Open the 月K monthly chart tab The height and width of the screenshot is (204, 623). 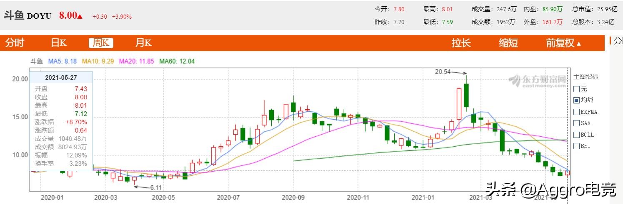(x=143, y=43)
